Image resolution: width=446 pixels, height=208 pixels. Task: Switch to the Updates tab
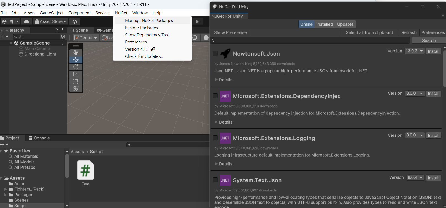(345, 24)
